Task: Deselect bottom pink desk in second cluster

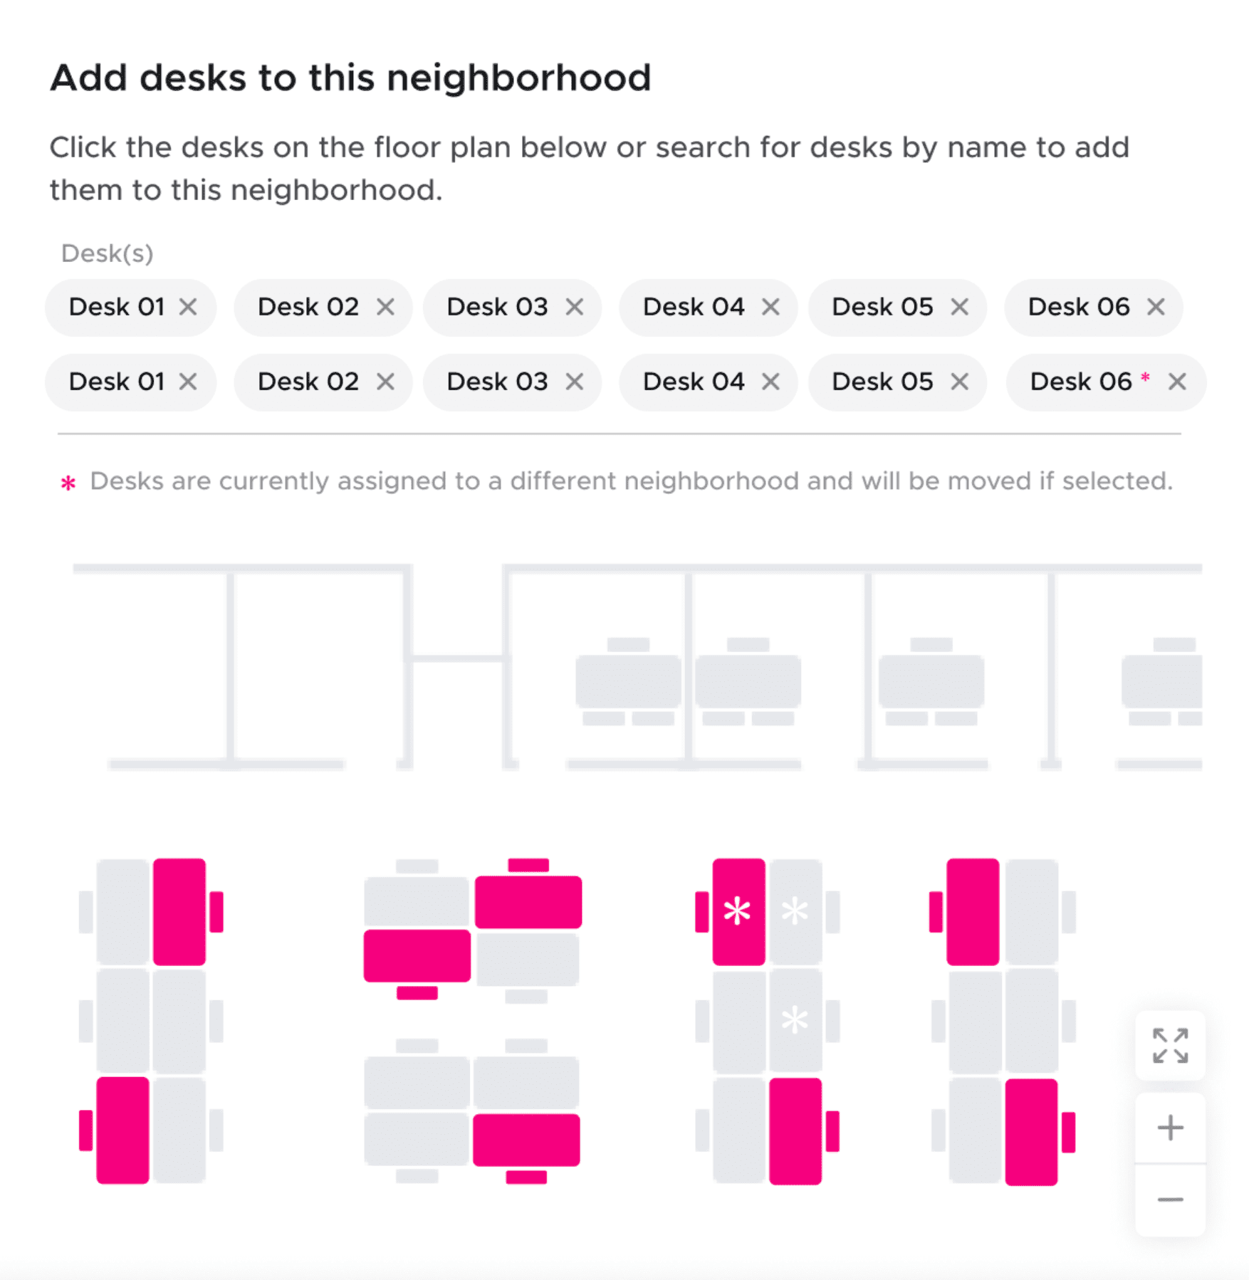Action: (526, 1140)
